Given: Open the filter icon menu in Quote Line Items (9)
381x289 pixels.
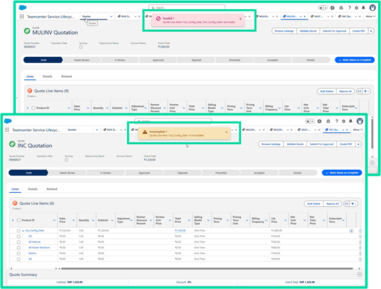Looking at the screenshot, I should click(366, 91).
